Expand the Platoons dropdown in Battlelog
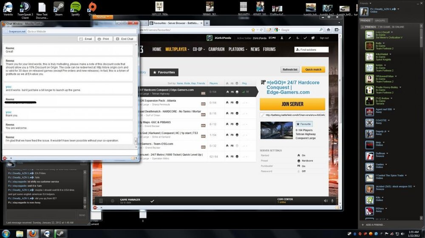 pyautogui.click(x=238, y=49)
